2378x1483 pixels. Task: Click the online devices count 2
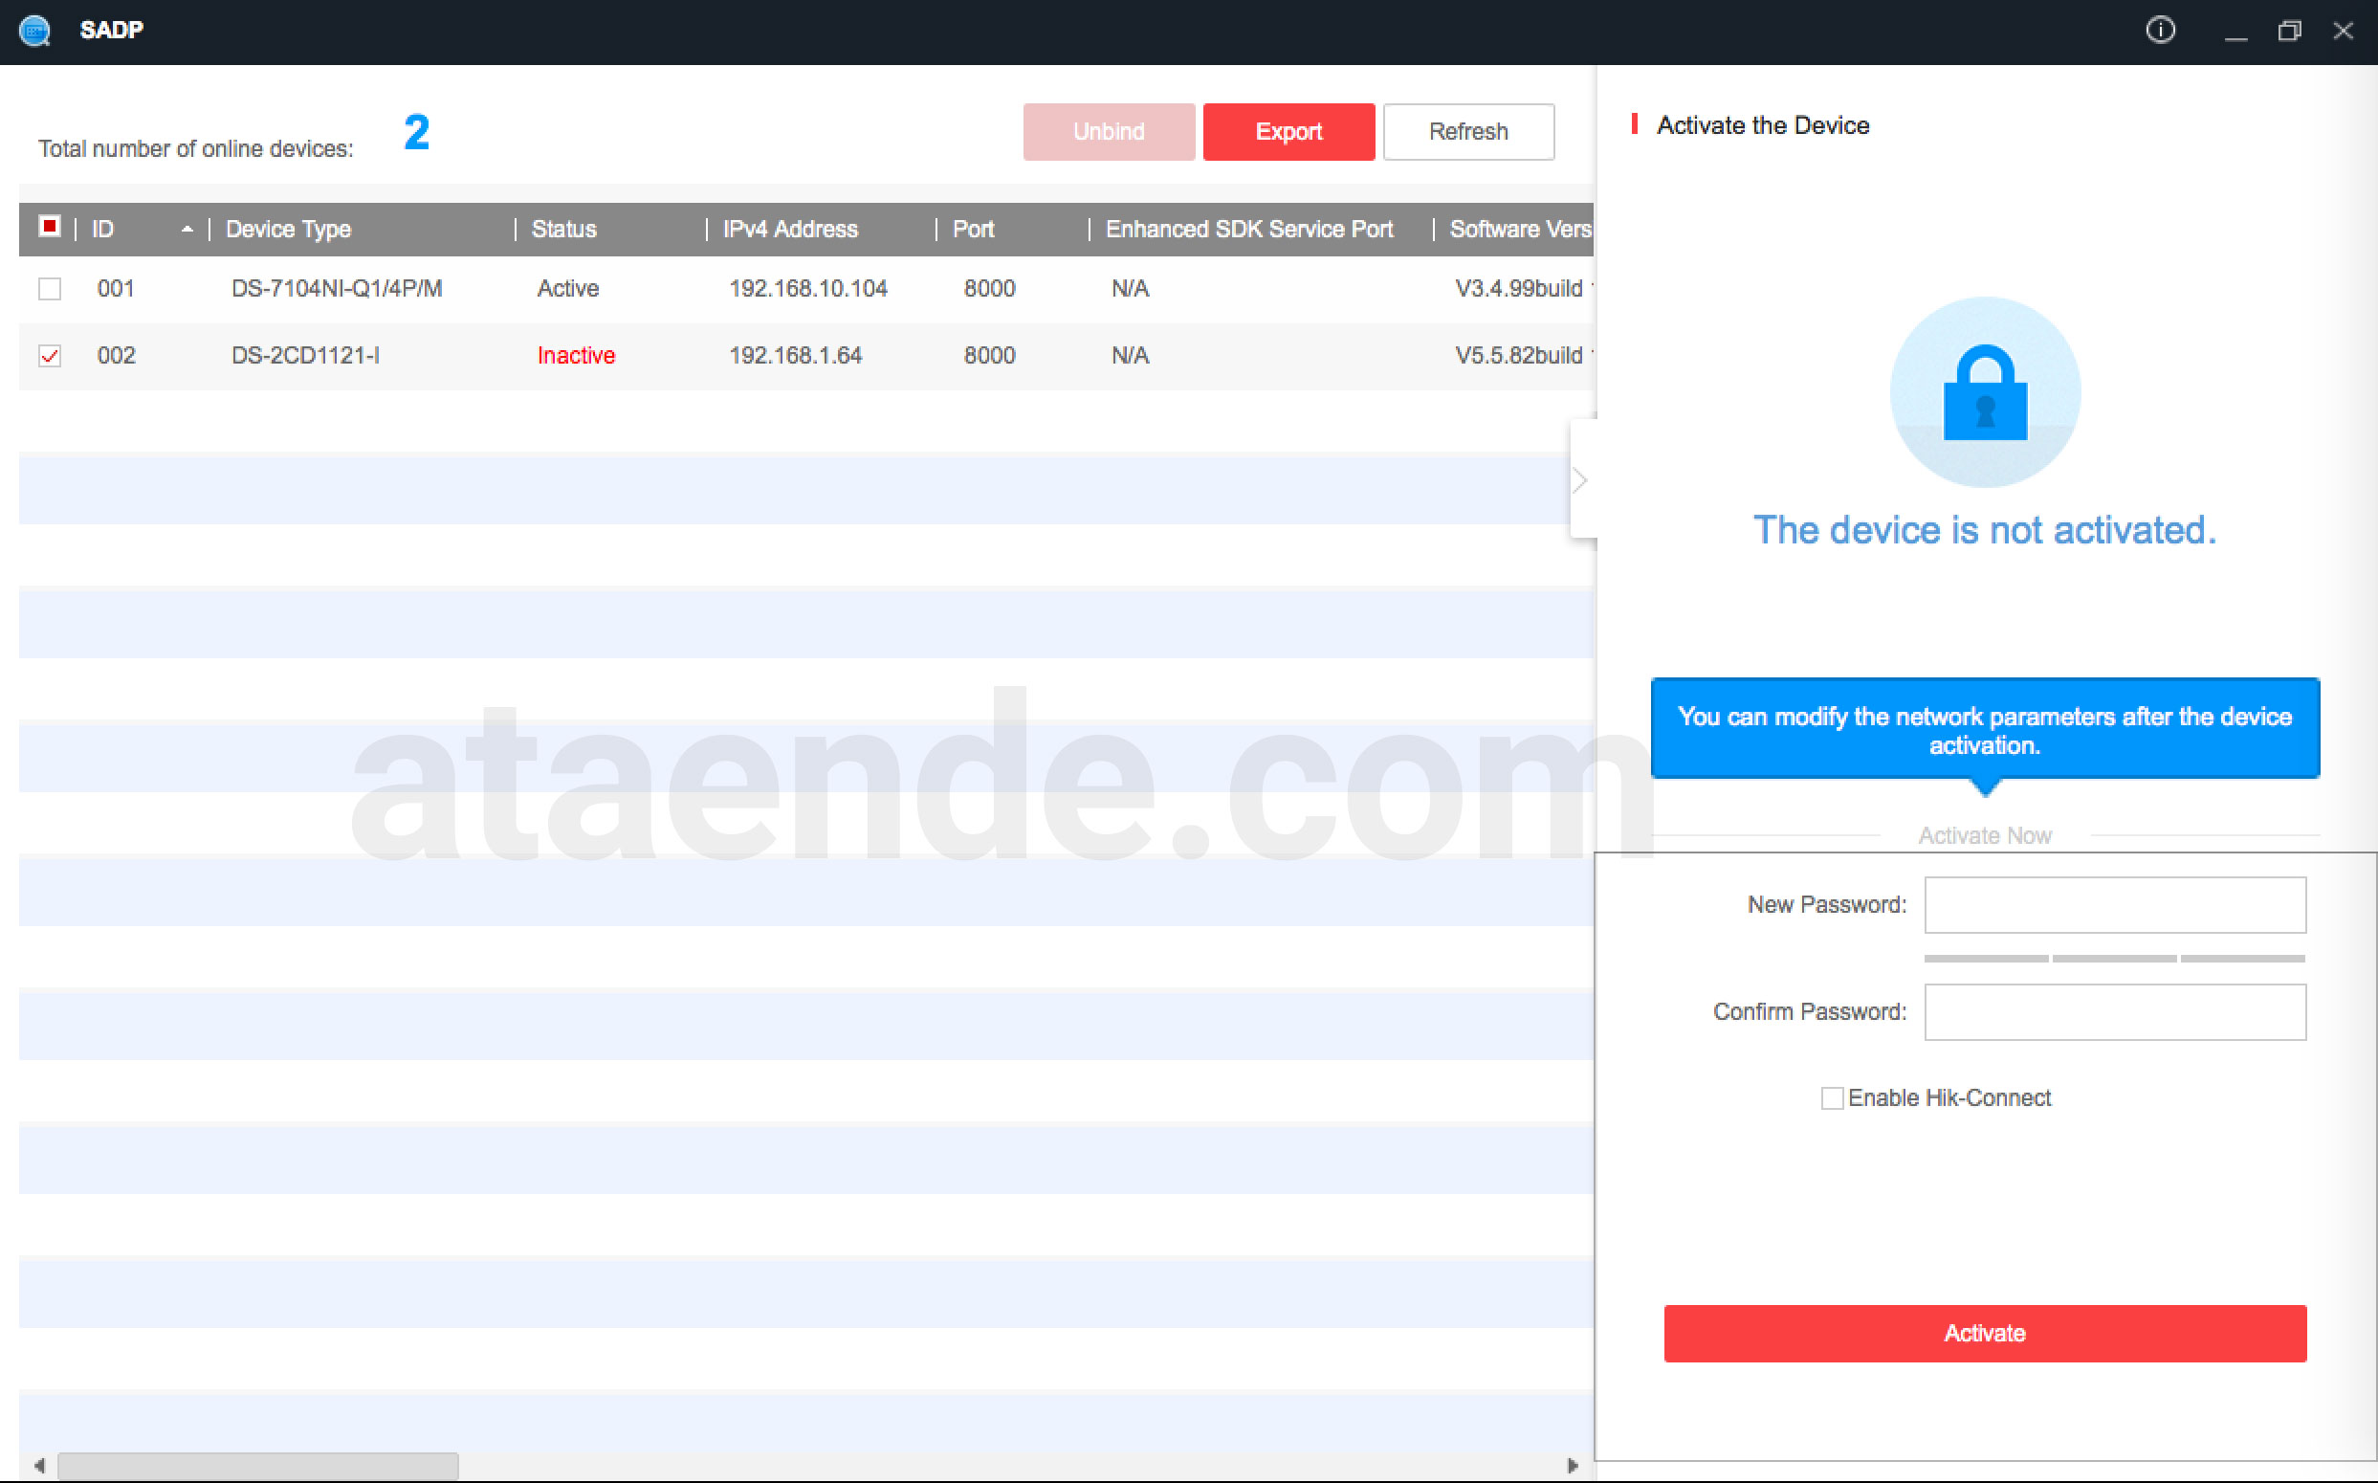[417, 131]
